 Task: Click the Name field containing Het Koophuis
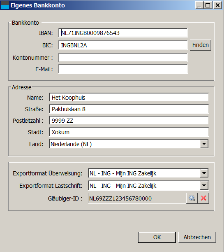129,98
